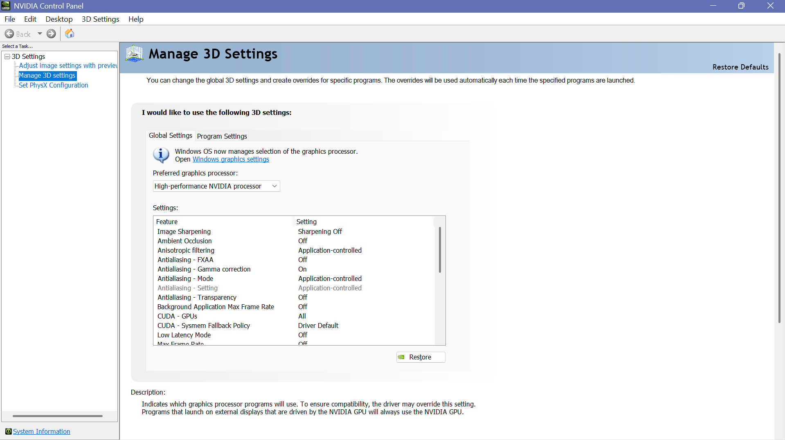Click the Restore button
This screenshot has width=785, height=440.
coord(421,357)
